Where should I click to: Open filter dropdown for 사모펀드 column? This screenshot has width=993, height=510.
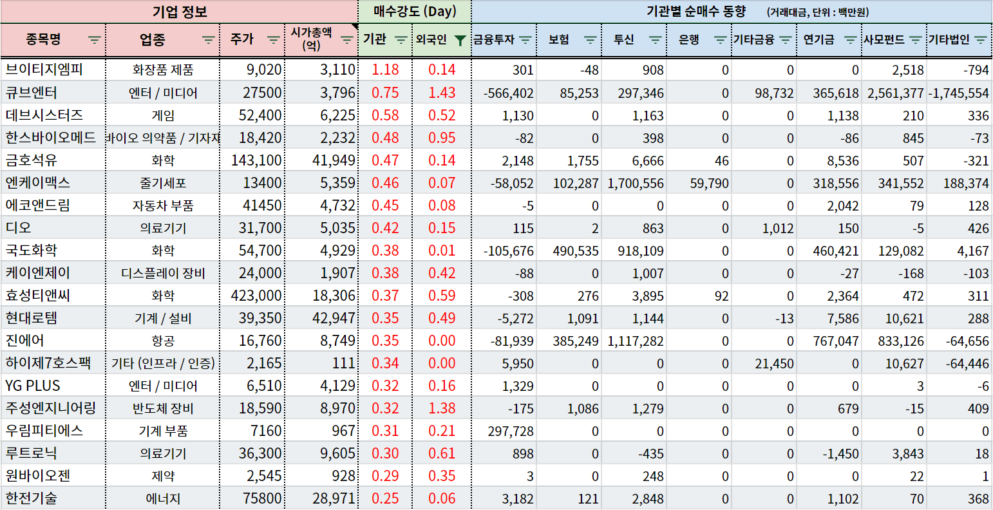point(915,40)
